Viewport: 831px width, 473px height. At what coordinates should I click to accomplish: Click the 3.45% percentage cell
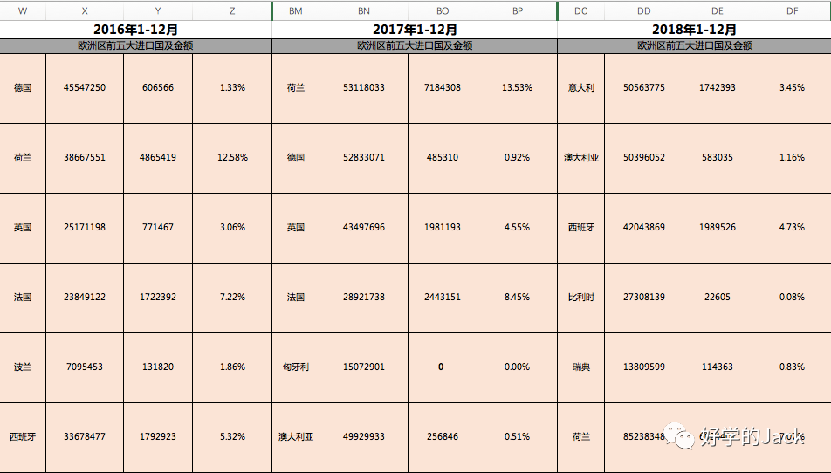pos(792,88)
